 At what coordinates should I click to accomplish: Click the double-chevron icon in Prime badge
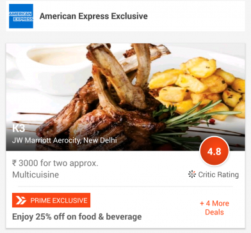pos(20,200)
